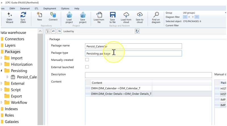Click the tree panel vertical scrollbar
227x126 pixels.
pos(40,79)
